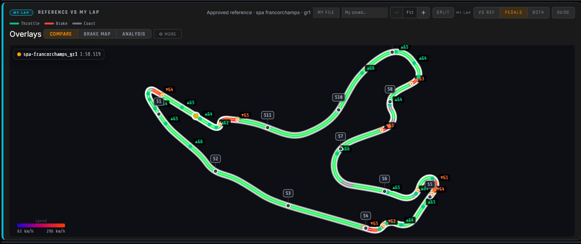This screenshot has width=581, height=244.
Task: Select the PEDALS view mode
Action: tap(514, 13)
